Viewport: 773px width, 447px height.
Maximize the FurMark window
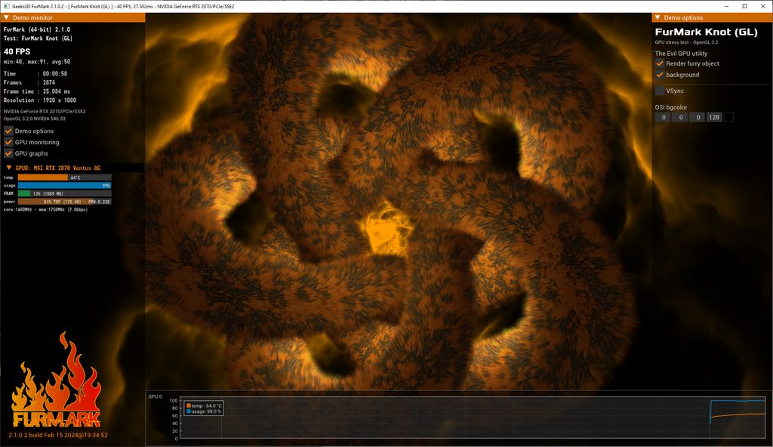[744, 6]
